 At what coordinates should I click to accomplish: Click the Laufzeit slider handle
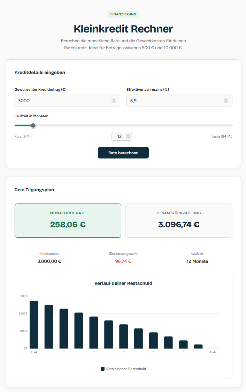point(33,126)
